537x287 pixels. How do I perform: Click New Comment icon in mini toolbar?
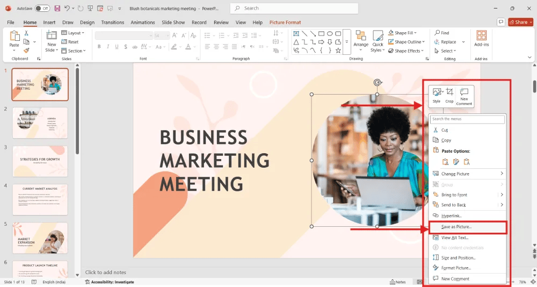coord(464,93)
